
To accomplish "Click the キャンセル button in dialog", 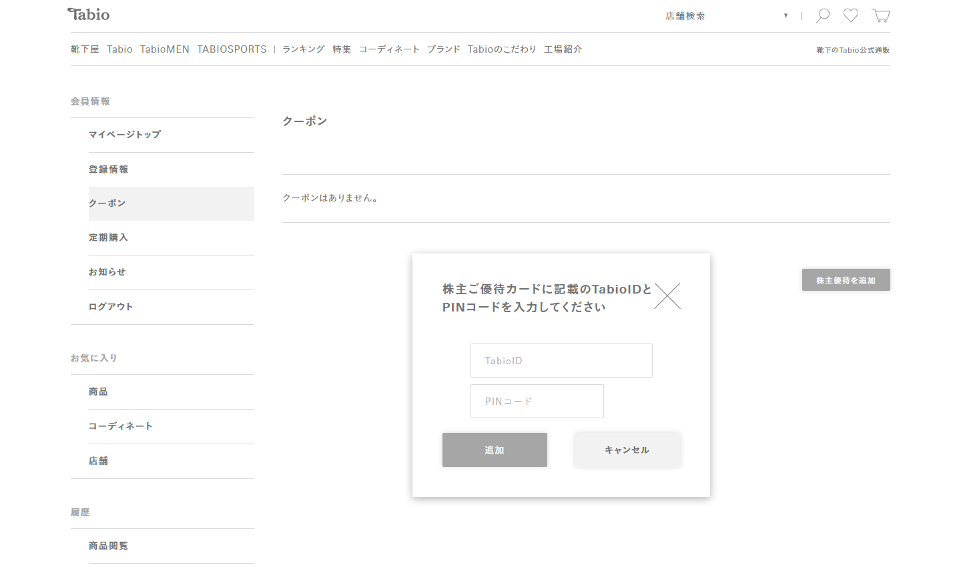I will tap(627, 450).
